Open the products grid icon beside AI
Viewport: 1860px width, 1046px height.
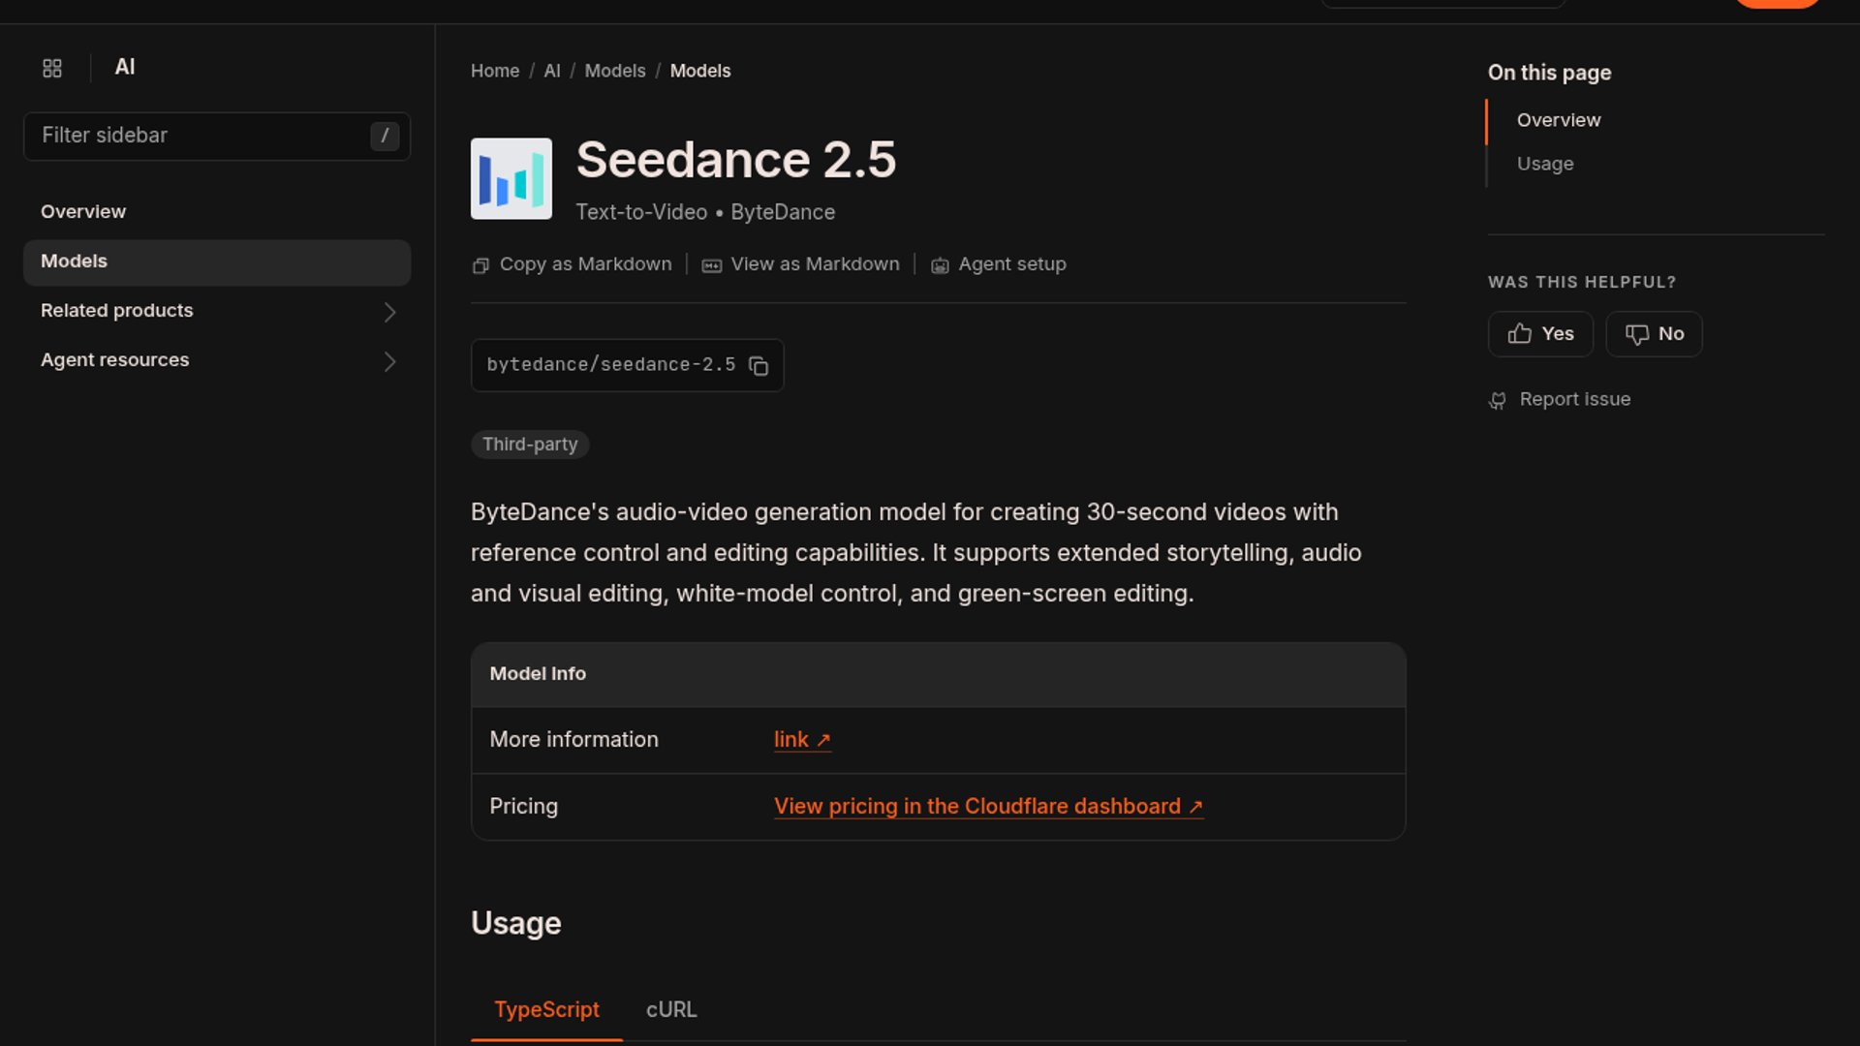pyautogui.click(x=52, y=68)
